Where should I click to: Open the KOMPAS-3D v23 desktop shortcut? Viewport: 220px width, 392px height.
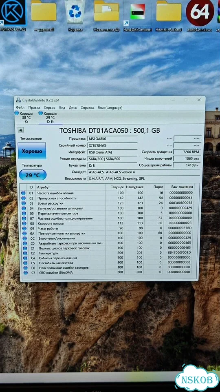[13, 16]
